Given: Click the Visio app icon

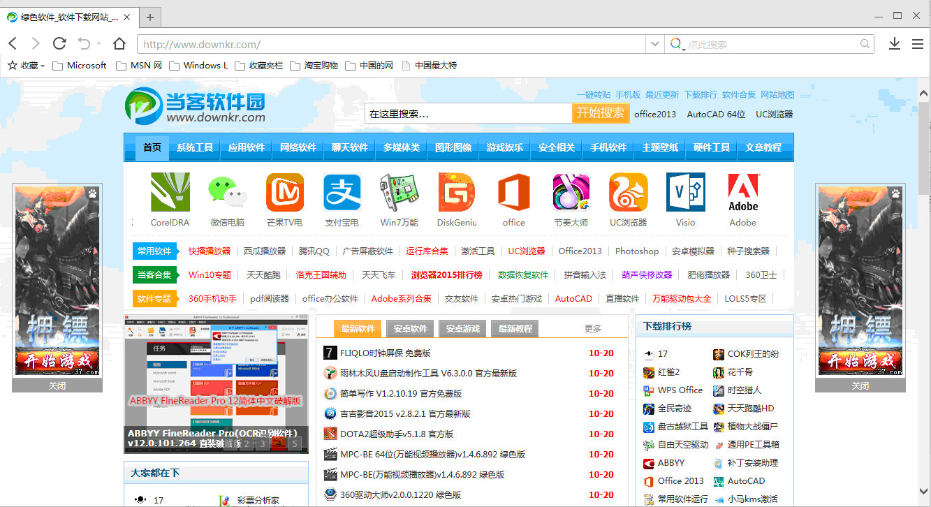Looking at the screenshot, I should (686, 193).
